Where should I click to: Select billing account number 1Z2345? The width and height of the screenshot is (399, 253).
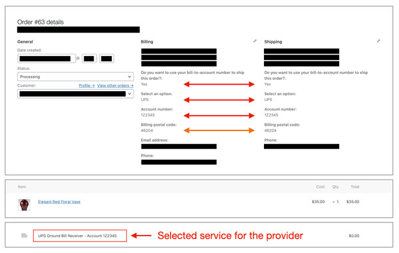pos(148,115)
